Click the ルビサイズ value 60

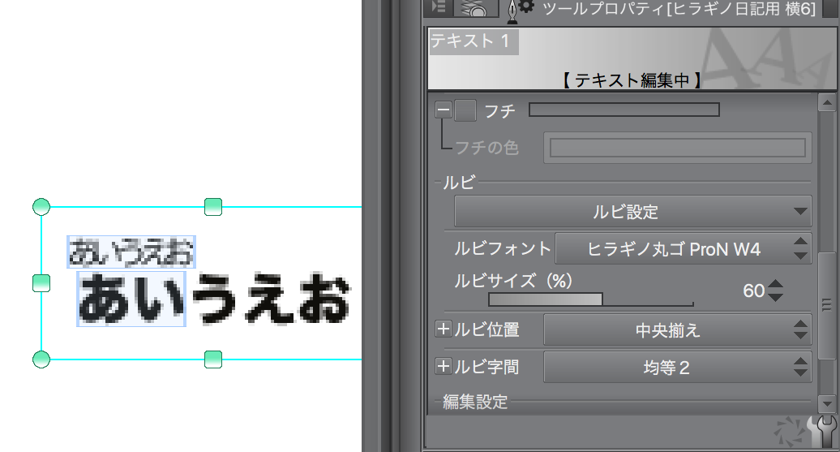pyautogui.click(x=753, y=291)
